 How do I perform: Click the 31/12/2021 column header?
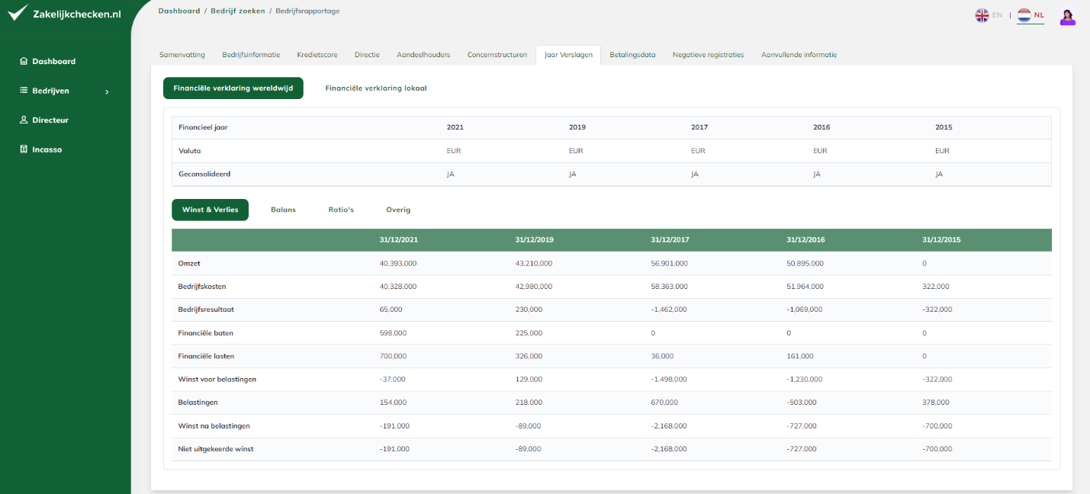point(398,239)
